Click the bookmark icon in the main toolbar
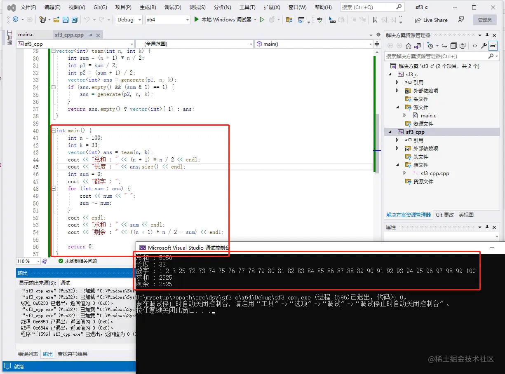 pos(375,20)
